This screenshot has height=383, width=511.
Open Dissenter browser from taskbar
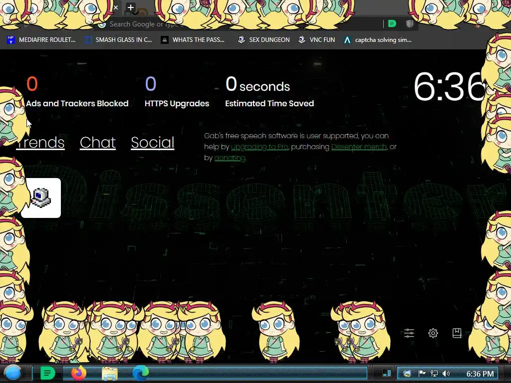tap(47, 373)
